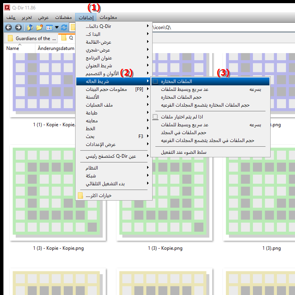This screenshot has width=295, height=295.
Task: Select second عد سريع وبسيط للملفات option
Action: pyautogui.click(x=210, y=125)
